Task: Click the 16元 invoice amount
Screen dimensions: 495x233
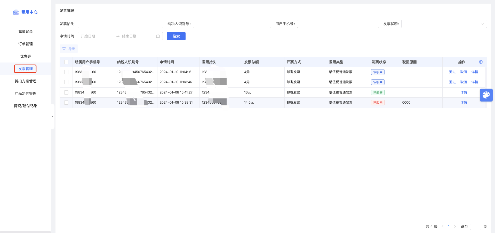Action: tap(248, 92)
